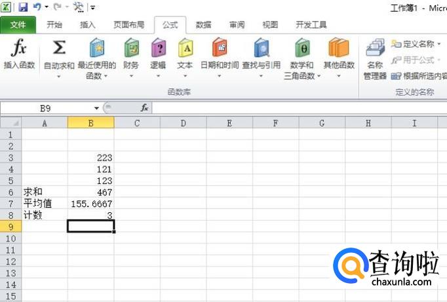Click the Define Name icon

coord(396,44)
